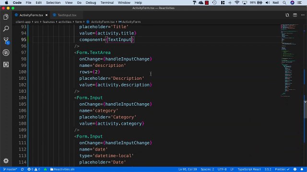
Task: Click the activities breadcrumb
Action: [65, 22]
